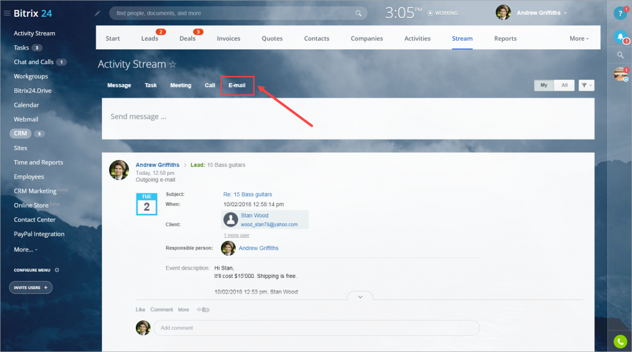Viewport: 632px width, 352px height.
Task: Open the Configure Menu gear icon
Action: [x=57, y=270]
